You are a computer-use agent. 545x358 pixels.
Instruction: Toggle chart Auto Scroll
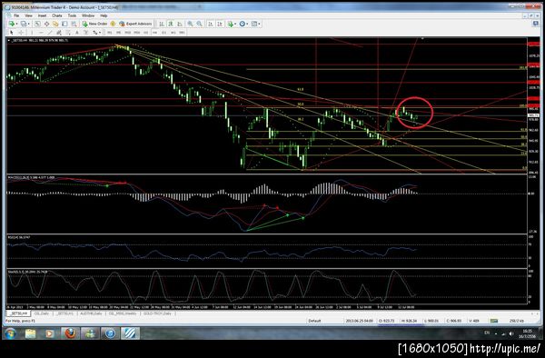point(211,24)
